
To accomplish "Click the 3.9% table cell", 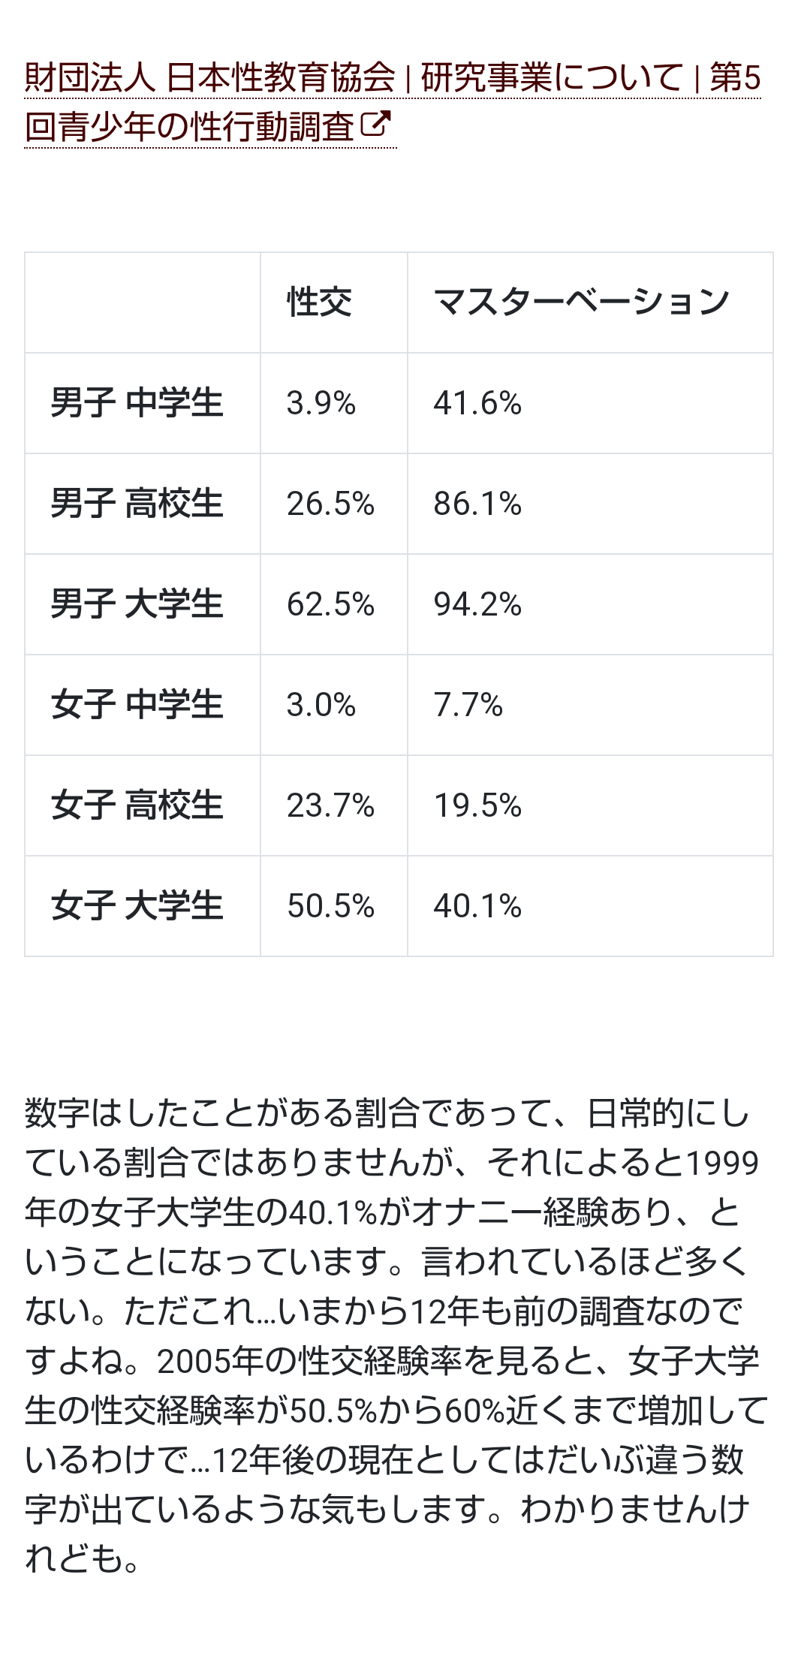I will tap(333, 403).
